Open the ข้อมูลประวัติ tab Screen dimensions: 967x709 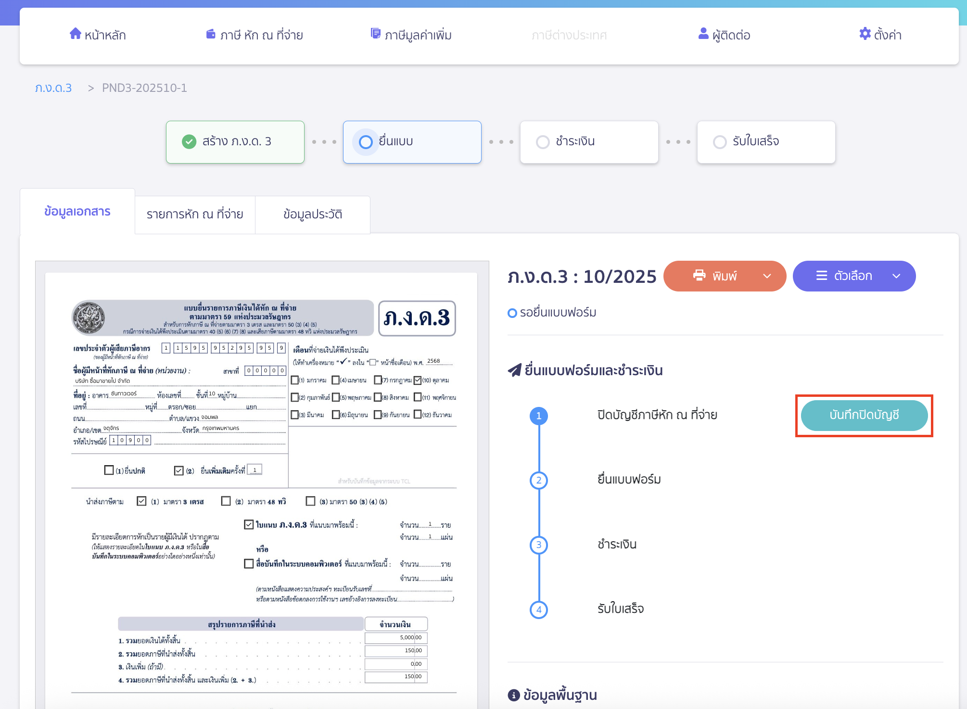(313, 215)
